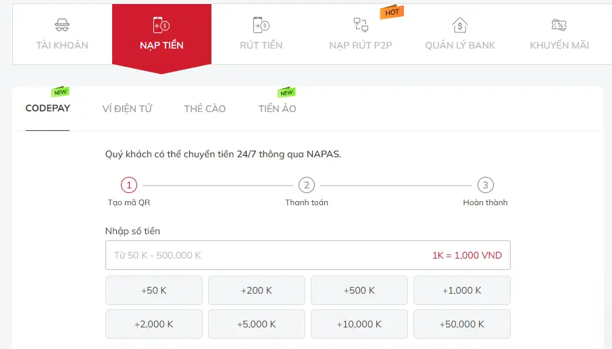Click the orange HOT badge
Screen dimensions: 612x349
coord(392,12)
